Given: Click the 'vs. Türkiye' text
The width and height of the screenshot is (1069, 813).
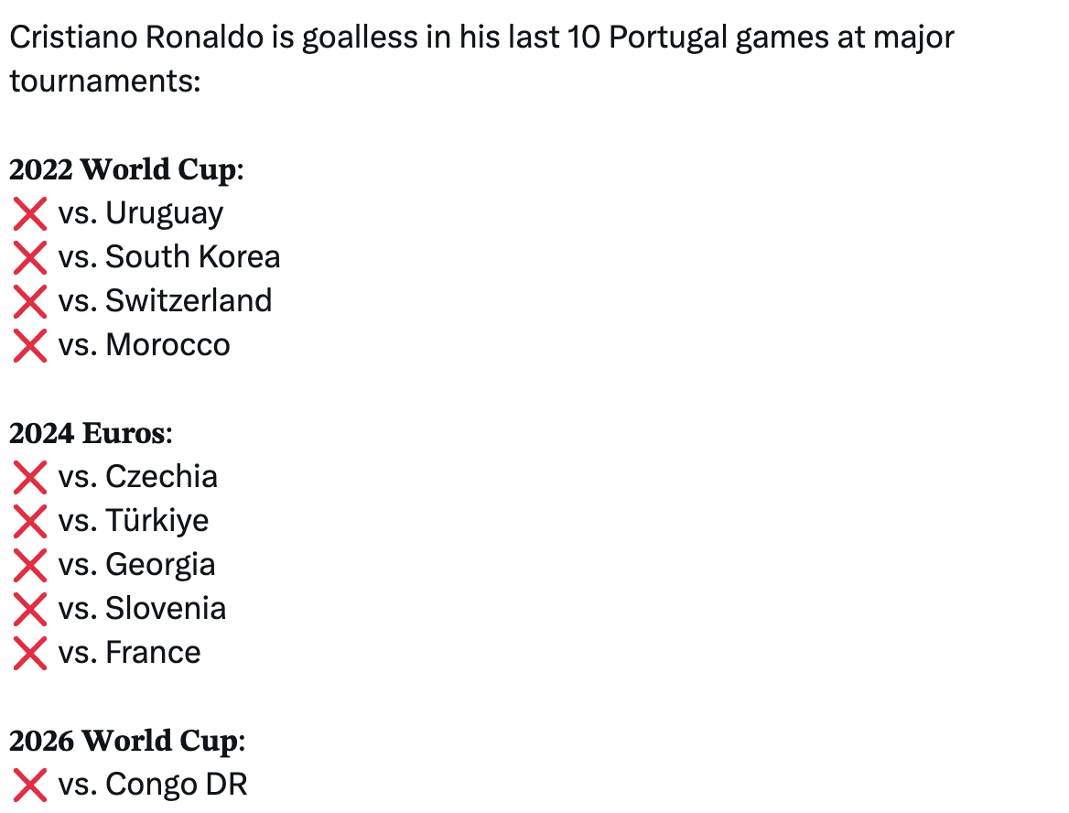Looking at the screenshot, I should point(134,521).
